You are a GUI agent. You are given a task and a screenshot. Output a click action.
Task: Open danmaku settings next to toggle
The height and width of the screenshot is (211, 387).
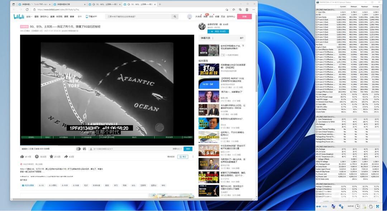(84, 149)
